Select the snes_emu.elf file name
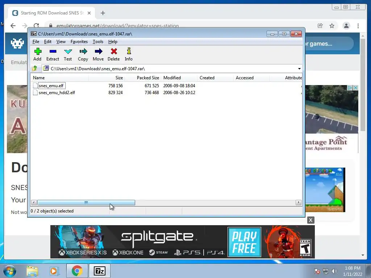Screen dimensions: 371x278 click(x=51, y=85)
